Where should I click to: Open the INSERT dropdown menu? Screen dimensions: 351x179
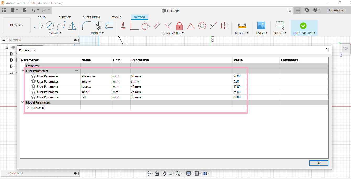(262, 33)
